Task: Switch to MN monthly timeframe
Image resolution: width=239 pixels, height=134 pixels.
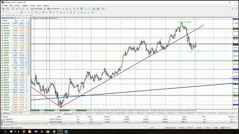Action: (31, 15)
